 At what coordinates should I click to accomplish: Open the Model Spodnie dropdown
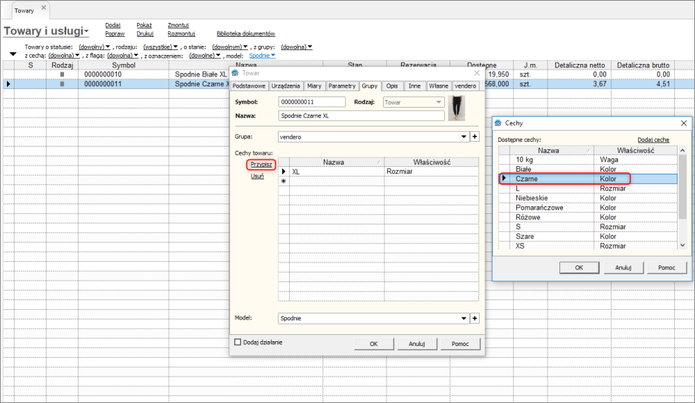click(464, 318)
